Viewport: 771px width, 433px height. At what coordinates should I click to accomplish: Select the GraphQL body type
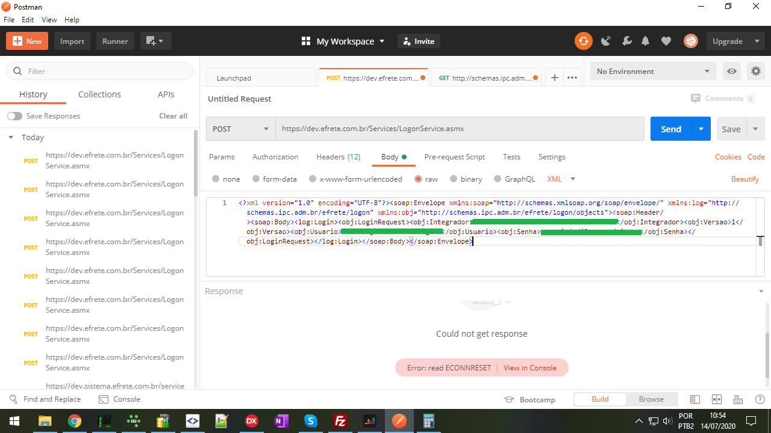(x=498, y=179)
